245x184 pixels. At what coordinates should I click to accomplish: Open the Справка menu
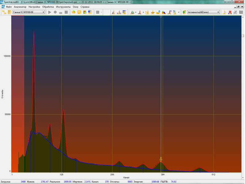coord(85,7)
